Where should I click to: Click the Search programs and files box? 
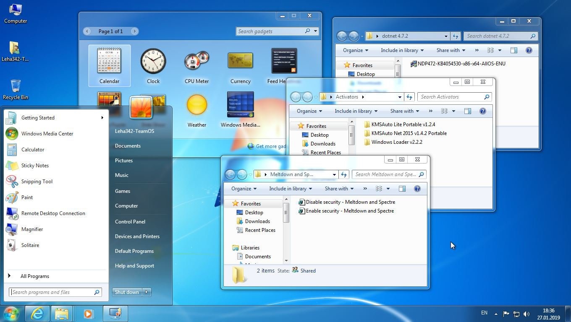[x=52, y=292]
